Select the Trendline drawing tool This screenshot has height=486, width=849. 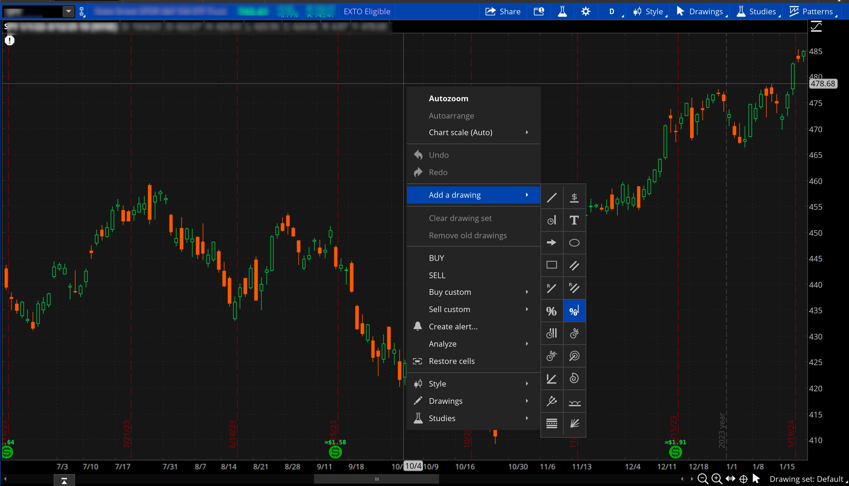(551, 198)
